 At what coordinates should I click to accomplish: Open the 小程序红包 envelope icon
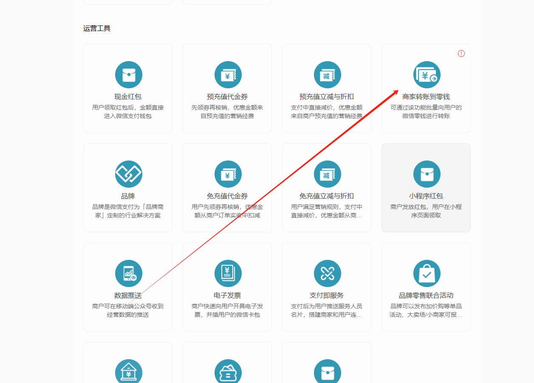427,174
